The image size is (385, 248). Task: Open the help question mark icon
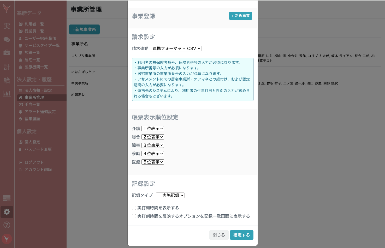(7, 225)
